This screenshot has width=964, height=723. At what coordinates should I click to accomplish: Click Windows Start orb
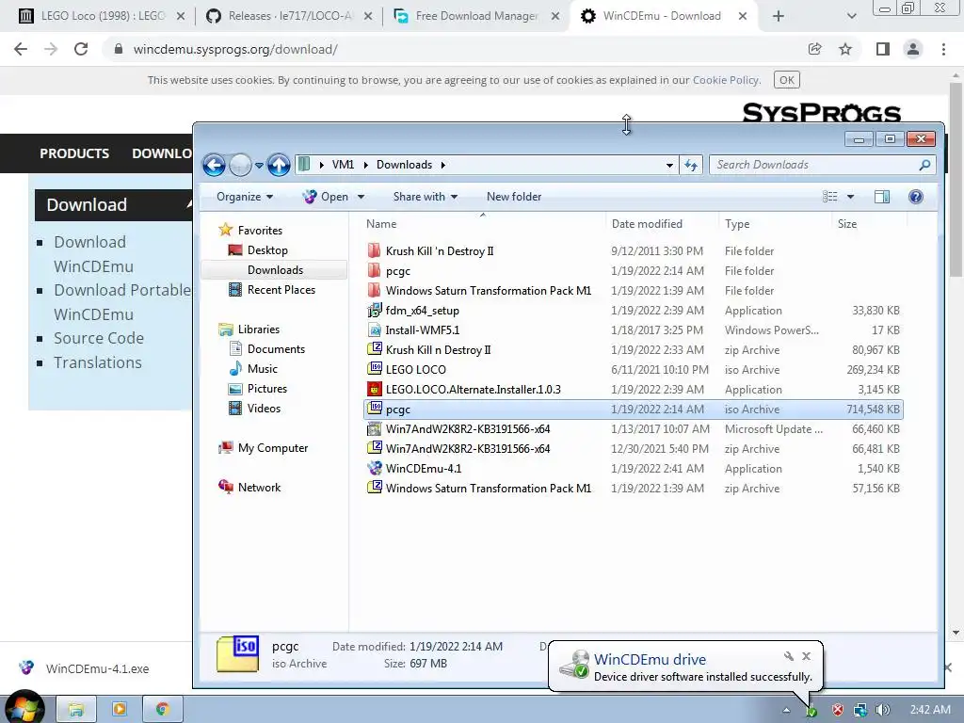click(24, 709)
